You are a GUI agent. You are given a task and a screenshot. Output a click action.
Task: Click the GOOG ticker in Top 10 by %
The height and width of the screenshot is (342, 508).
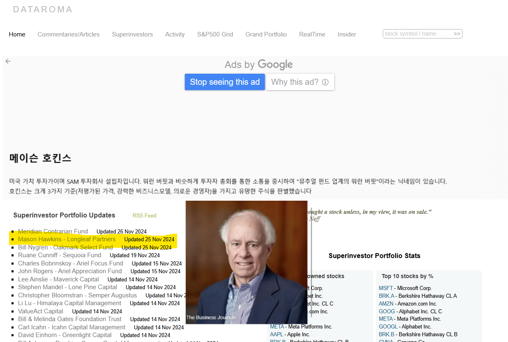point(387,312)
